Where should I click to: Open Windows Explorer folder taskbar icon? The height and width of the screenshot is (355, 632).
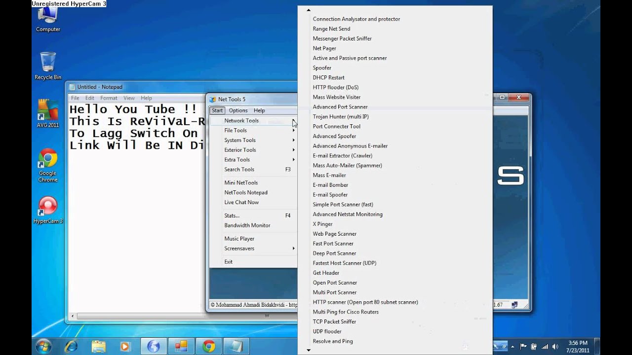coord(98,346)
